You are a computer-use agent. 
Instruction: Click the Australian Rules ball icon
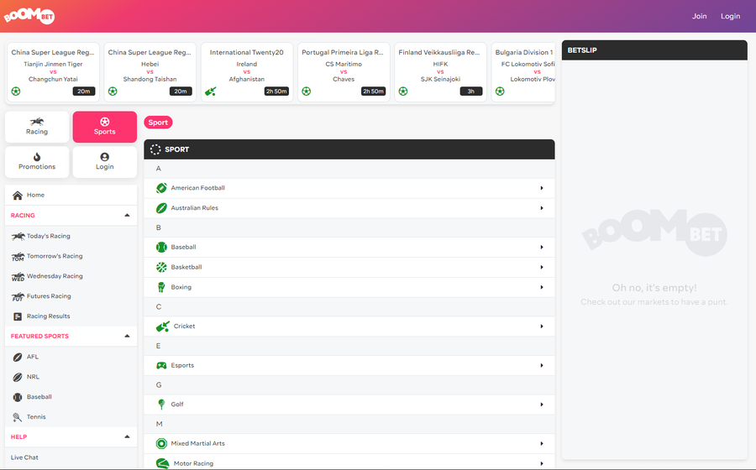[161, 208]
